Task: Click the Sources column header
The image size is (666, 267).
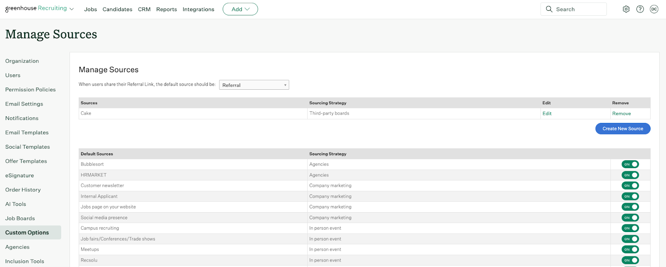Action: (x=89, y=103)
